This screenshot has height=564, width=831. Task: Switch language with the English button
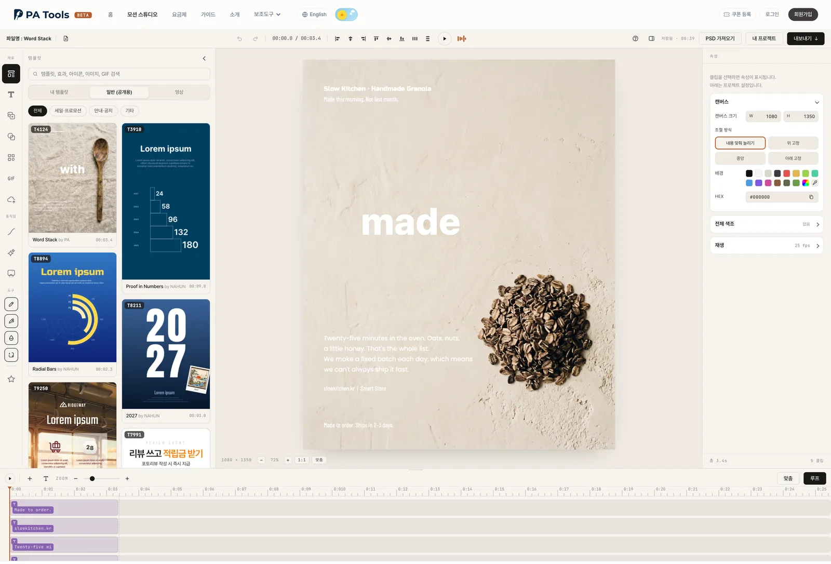point(314,15)
